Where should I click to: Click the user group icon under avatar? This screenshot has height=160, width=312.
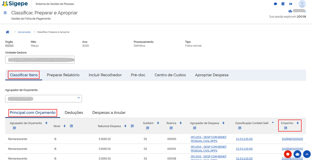[290, 11]
